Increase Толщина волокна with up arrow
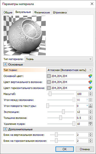The width and height of the screenshot is (96, 154). pos(90,117)
